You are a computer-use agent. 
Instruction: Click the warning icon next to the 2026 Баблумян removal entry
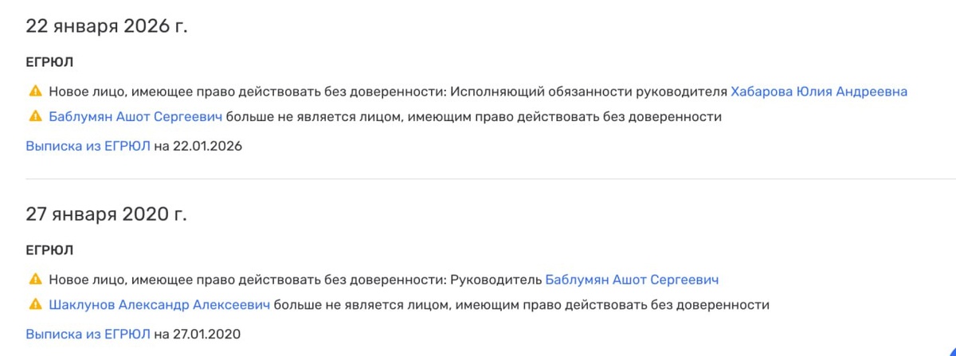(x=35, y=117)
